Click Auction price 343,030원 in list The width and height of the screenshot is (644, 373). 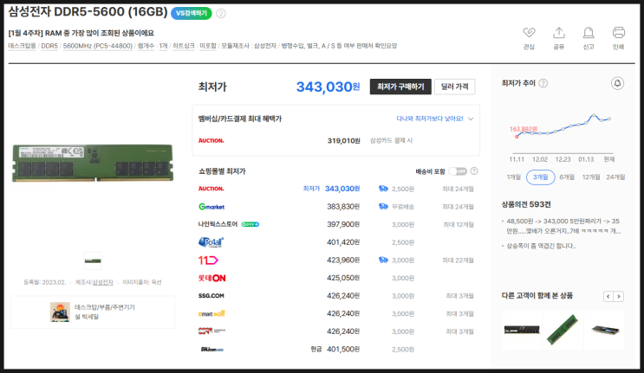click(342, 189)
